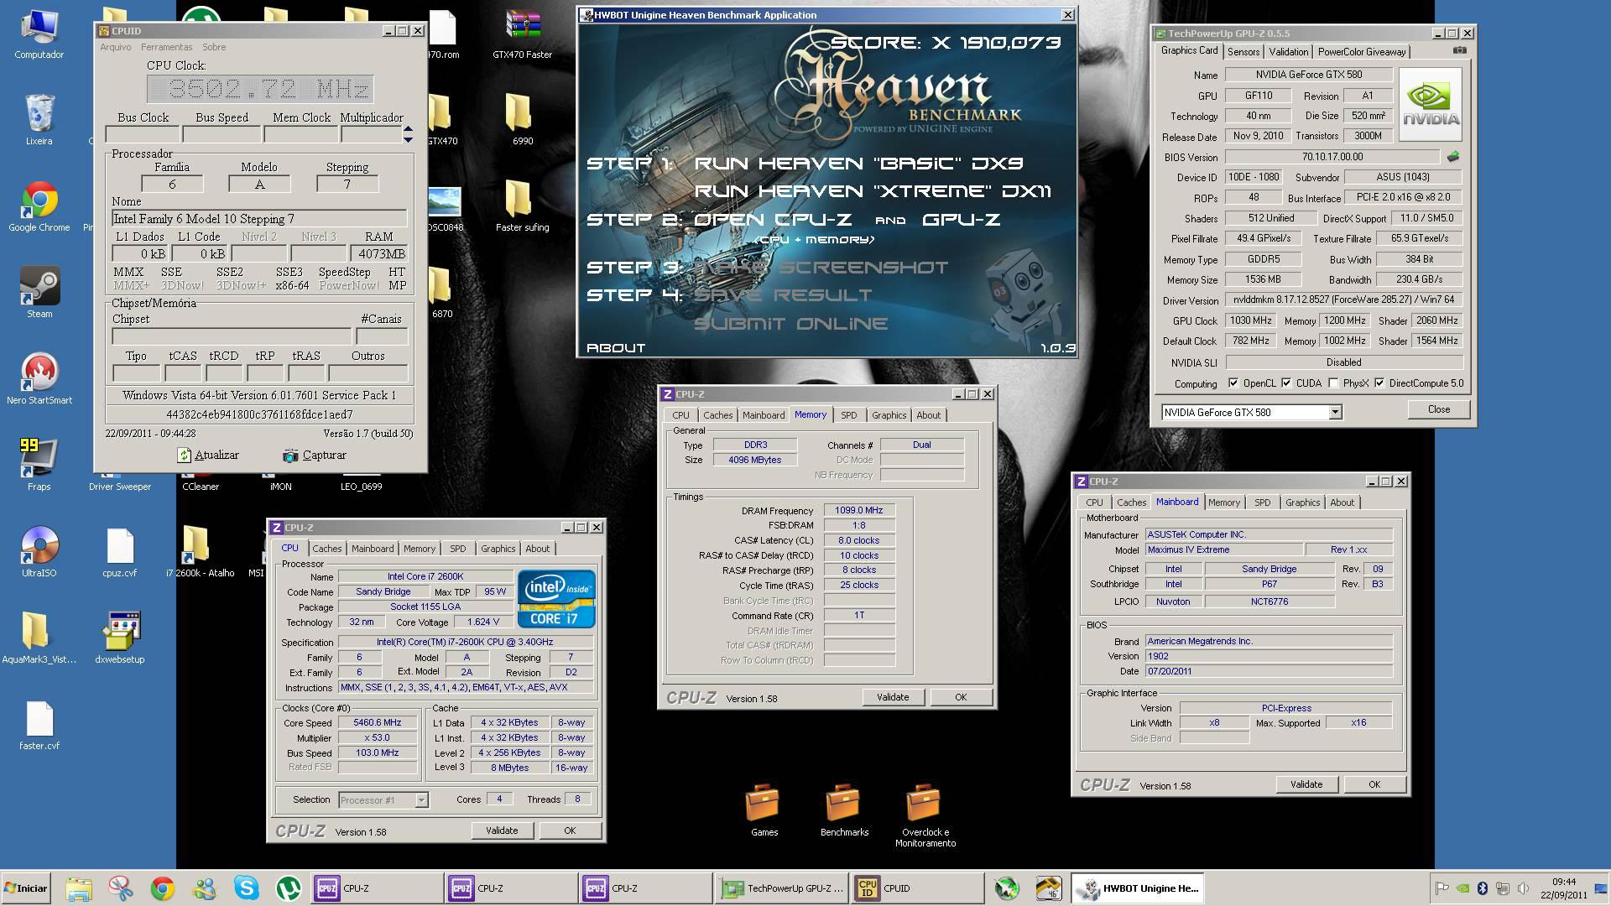
Task: Click Atualizar button in CPUID
Action: coord(209,456)
